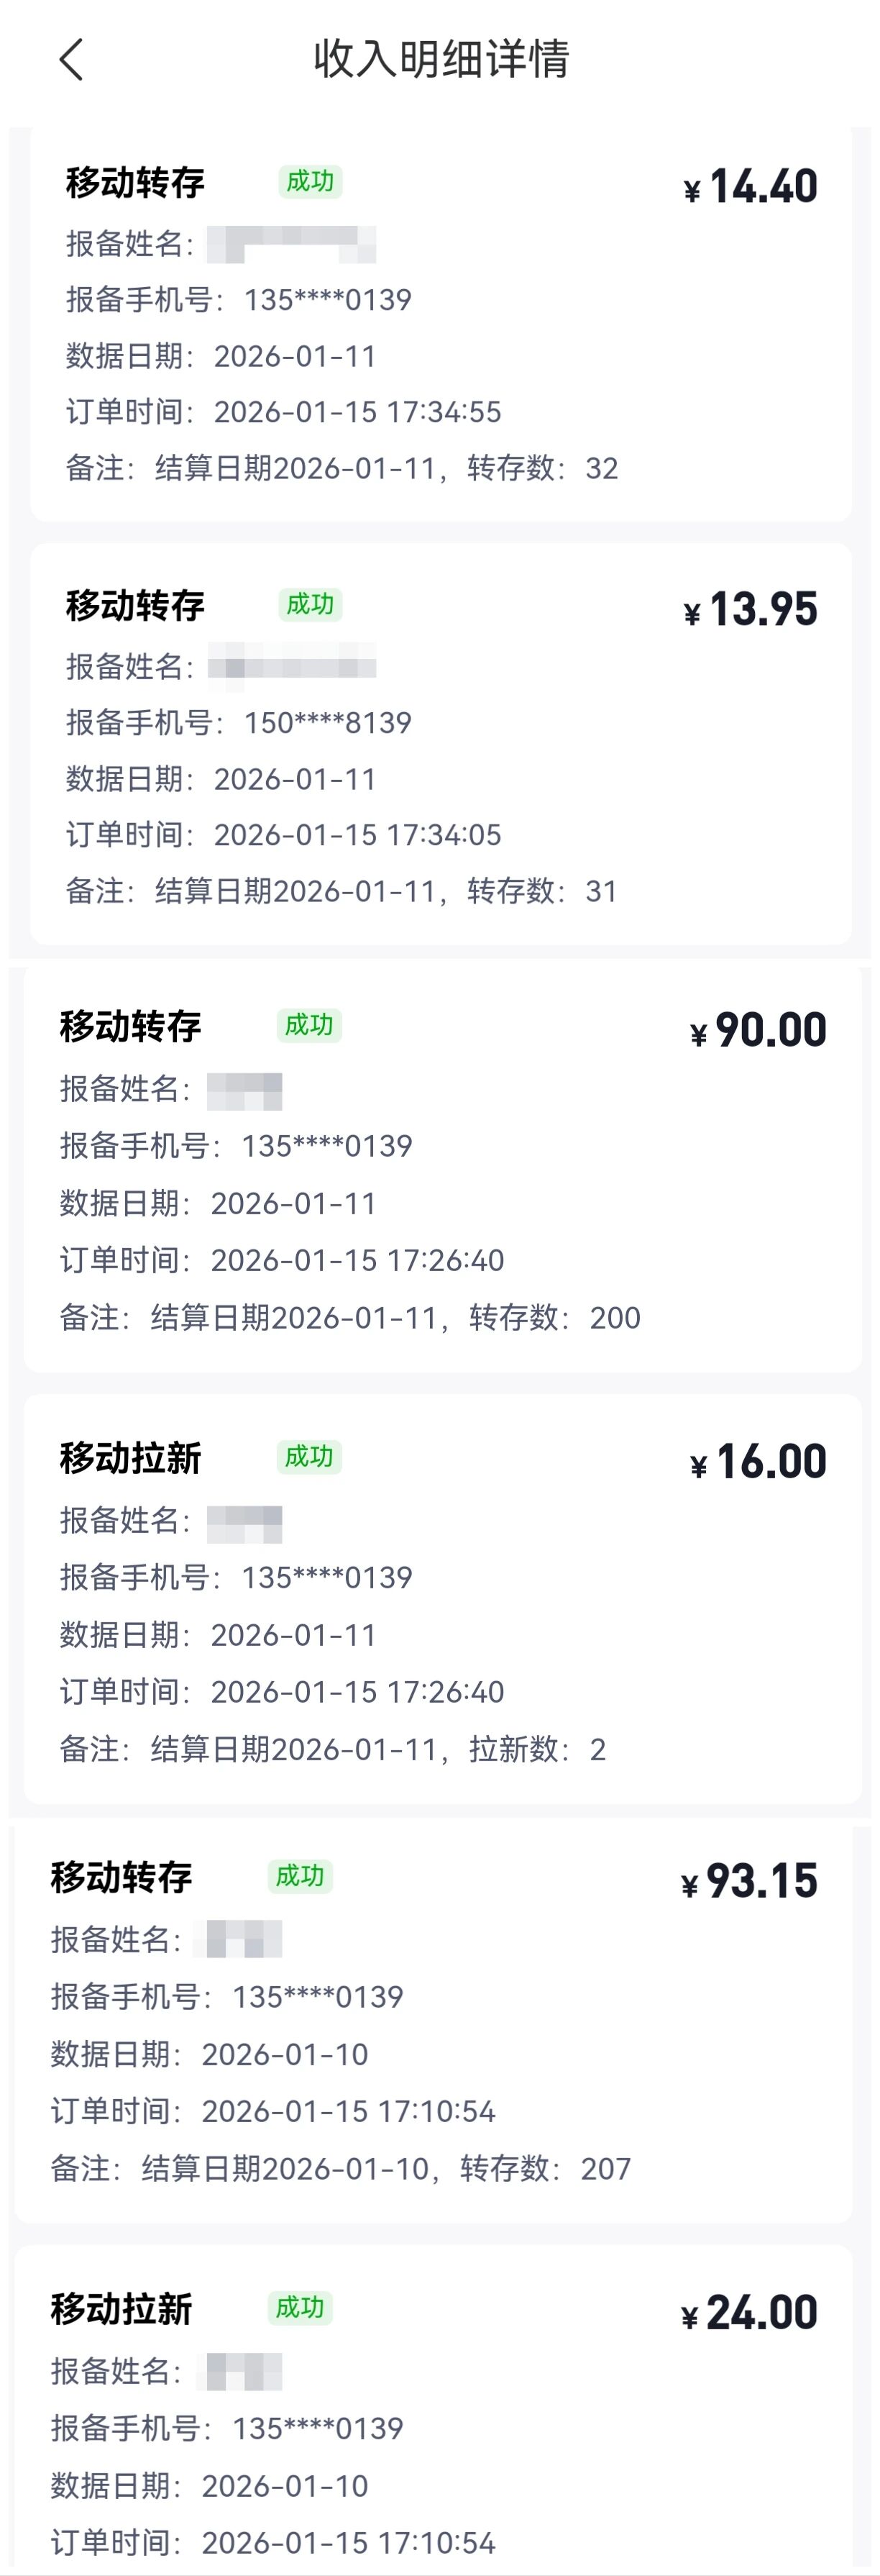Select the remark with 转存数 200
The height and width of the screenshot is (2576, 880).
pyautogui.click(x=350, y=1318)
